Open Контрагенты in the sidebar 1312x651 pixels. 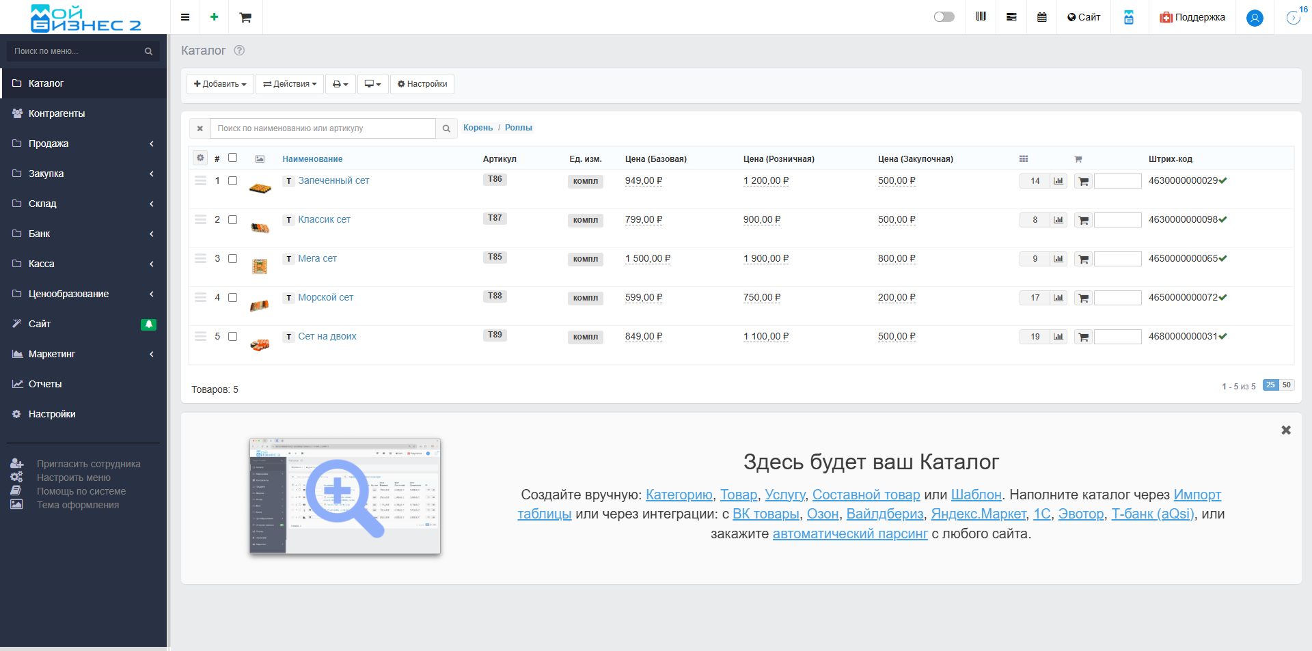pyautogui.click(x=57, y=113)
